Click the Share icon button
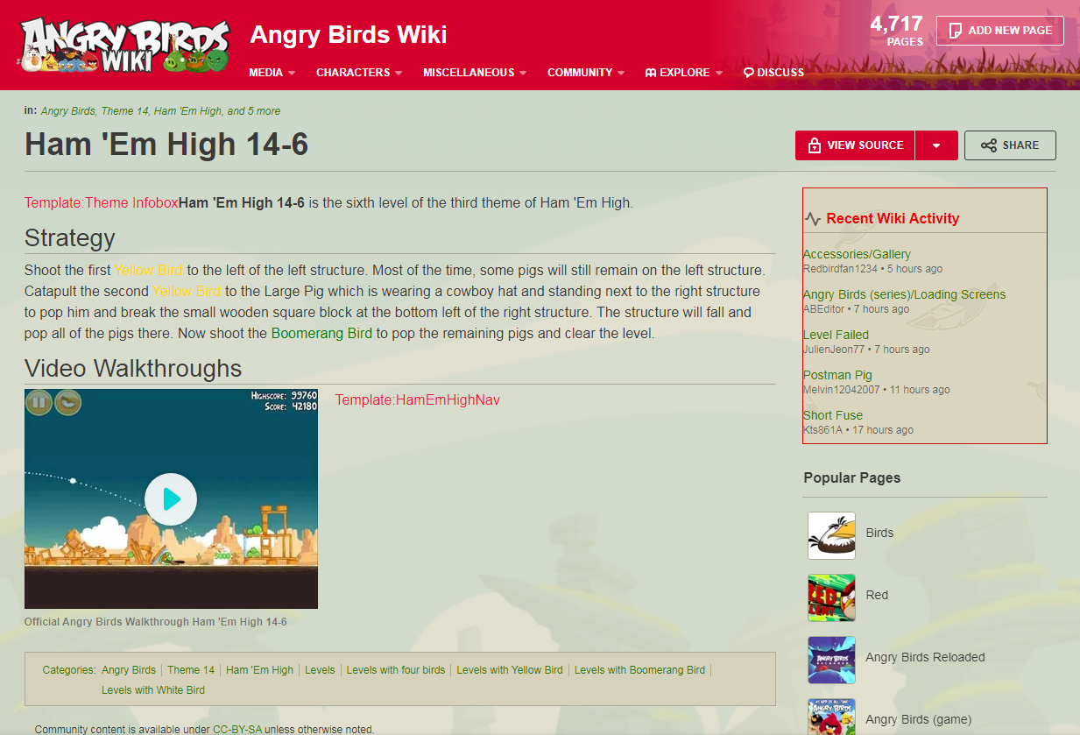 point(1010,145)
